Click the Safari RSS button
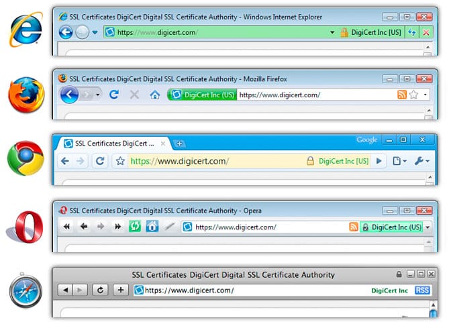 (x=422, y=290)
